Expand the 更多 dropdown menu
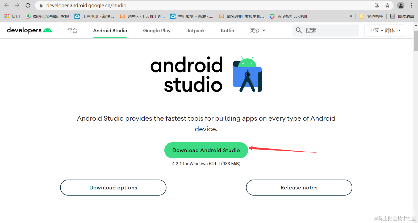 pos(258,30)
